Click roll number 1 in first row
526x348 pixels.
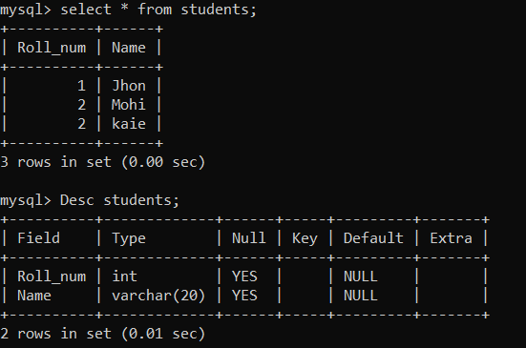click(x=81, y=86)
